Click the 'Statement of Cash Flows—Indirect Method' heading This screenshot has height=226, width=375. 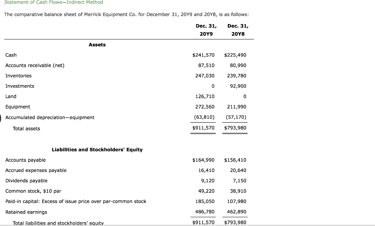click(x=53, y=2)
